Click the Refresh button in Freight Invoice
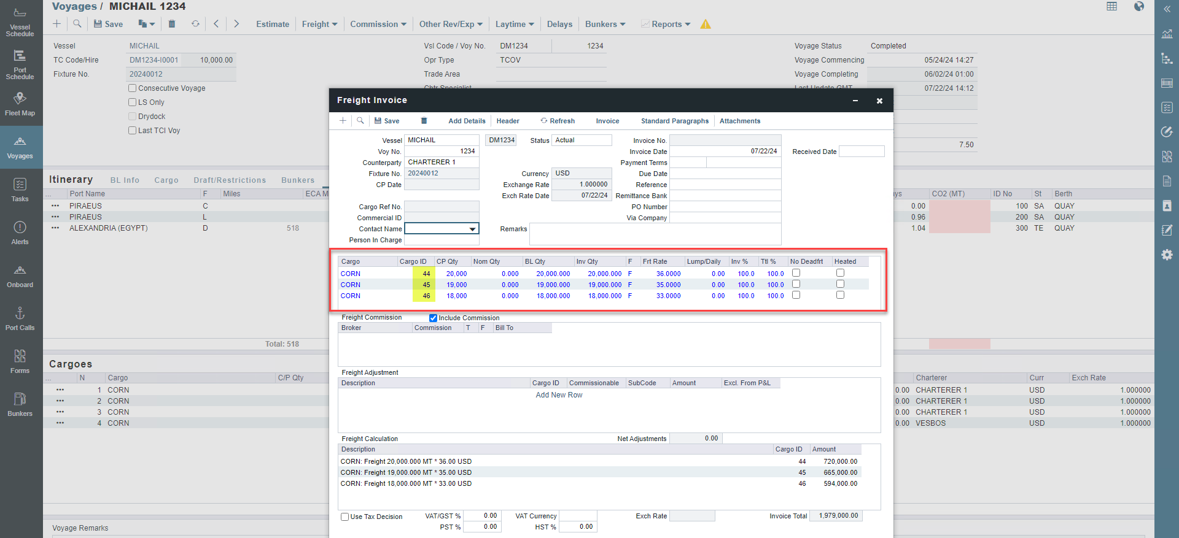The image size is (1179, 538). click(558, 121)
